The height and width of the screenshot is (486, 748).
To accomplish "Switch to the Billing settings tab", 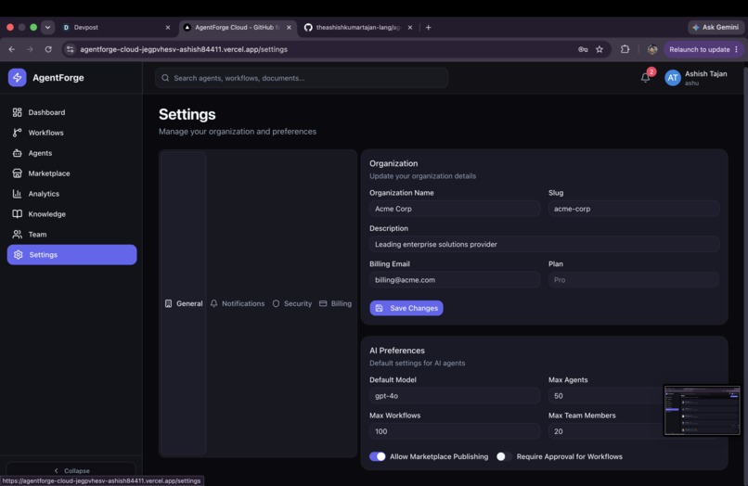I will pos(335,303).
